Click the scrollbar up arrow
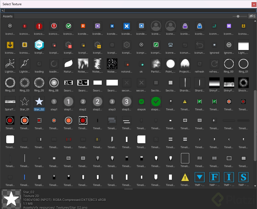The width and height of the screenshot is (257, 209). (x=255, y=21)
